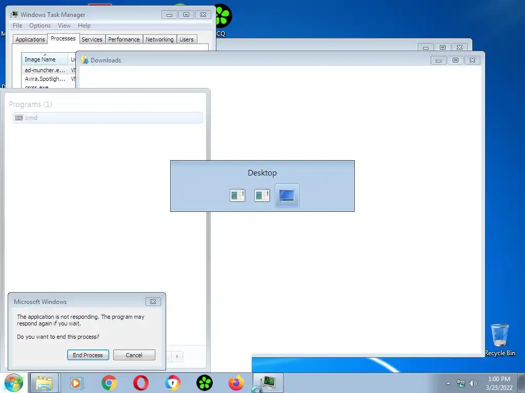Open the Services tab in Task Manager

(x=92, y=39)
